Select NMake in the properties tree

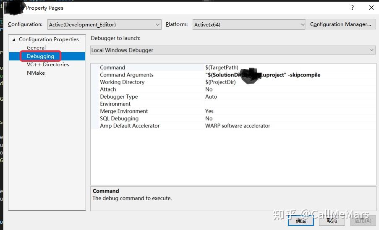36,73
